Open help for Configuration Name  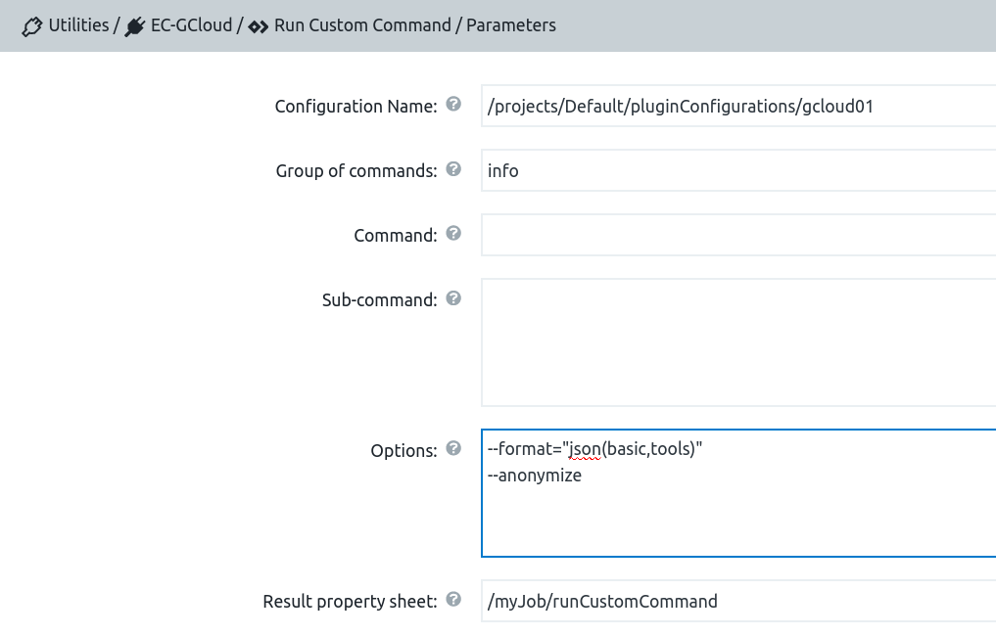(453, 104)
